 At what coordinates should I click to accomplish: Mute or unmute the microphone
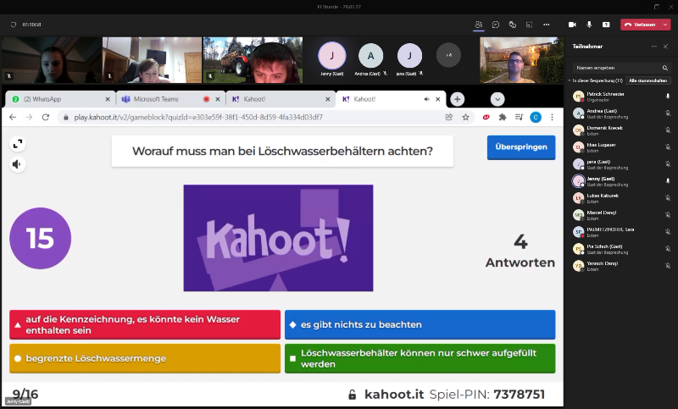point(589,25)
